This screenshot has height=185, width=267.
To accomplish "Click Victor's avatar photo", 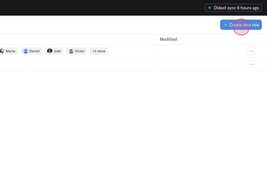I will point(71,51).
